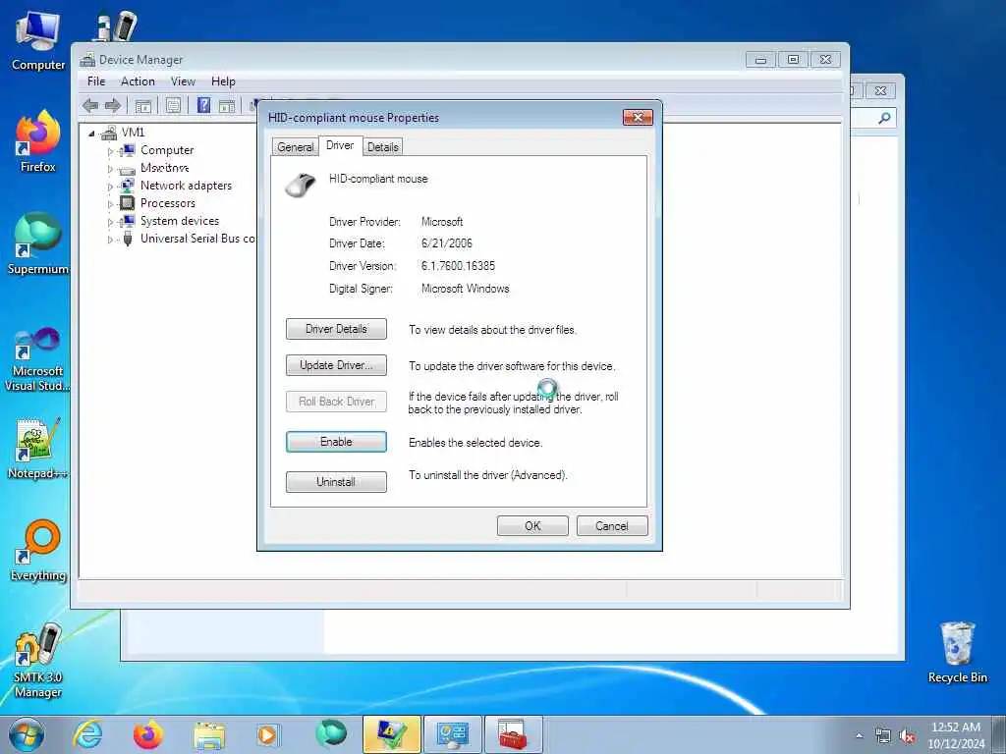
Task: Open the Action menu
Action: (x=138, y=81)
